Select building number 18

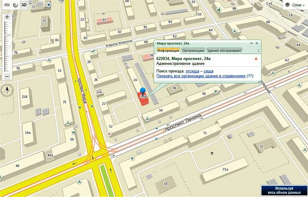pyautogui.click(x=166, y=183)
